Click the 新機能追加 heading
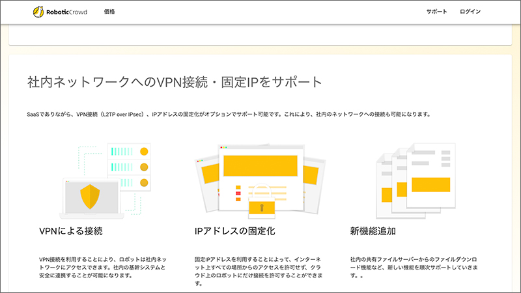 point(373,231)
